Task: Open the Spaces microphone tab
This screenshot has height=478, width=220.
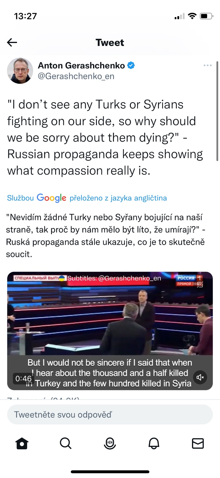Action: pos(110,443)
